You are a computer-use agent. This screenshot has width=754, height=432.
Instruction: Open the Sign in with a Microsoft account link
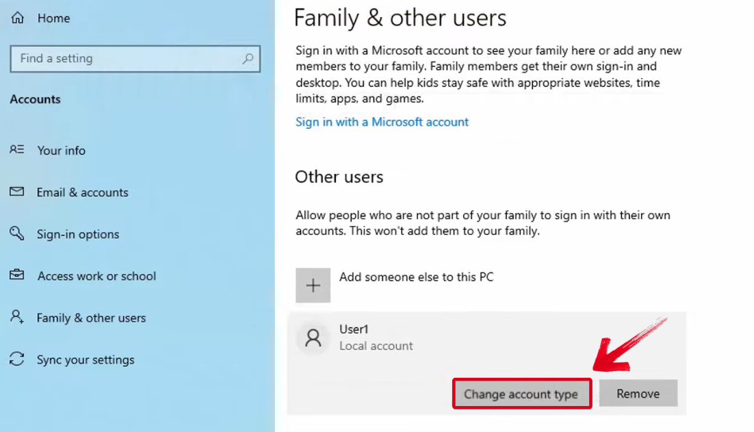[382, 122]
